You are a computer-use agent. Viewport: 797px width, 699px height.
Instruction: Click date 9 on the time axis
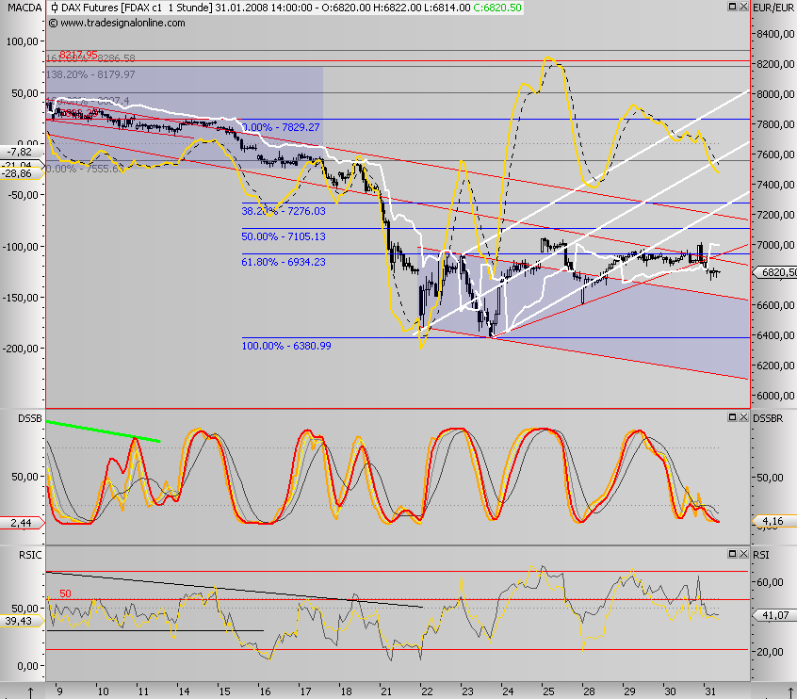pyautogui.click(x=60, y=691)
